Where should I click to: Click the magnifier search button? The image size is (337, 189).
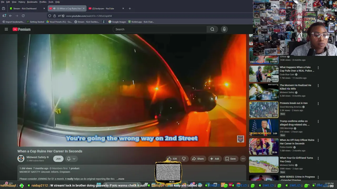212,29
